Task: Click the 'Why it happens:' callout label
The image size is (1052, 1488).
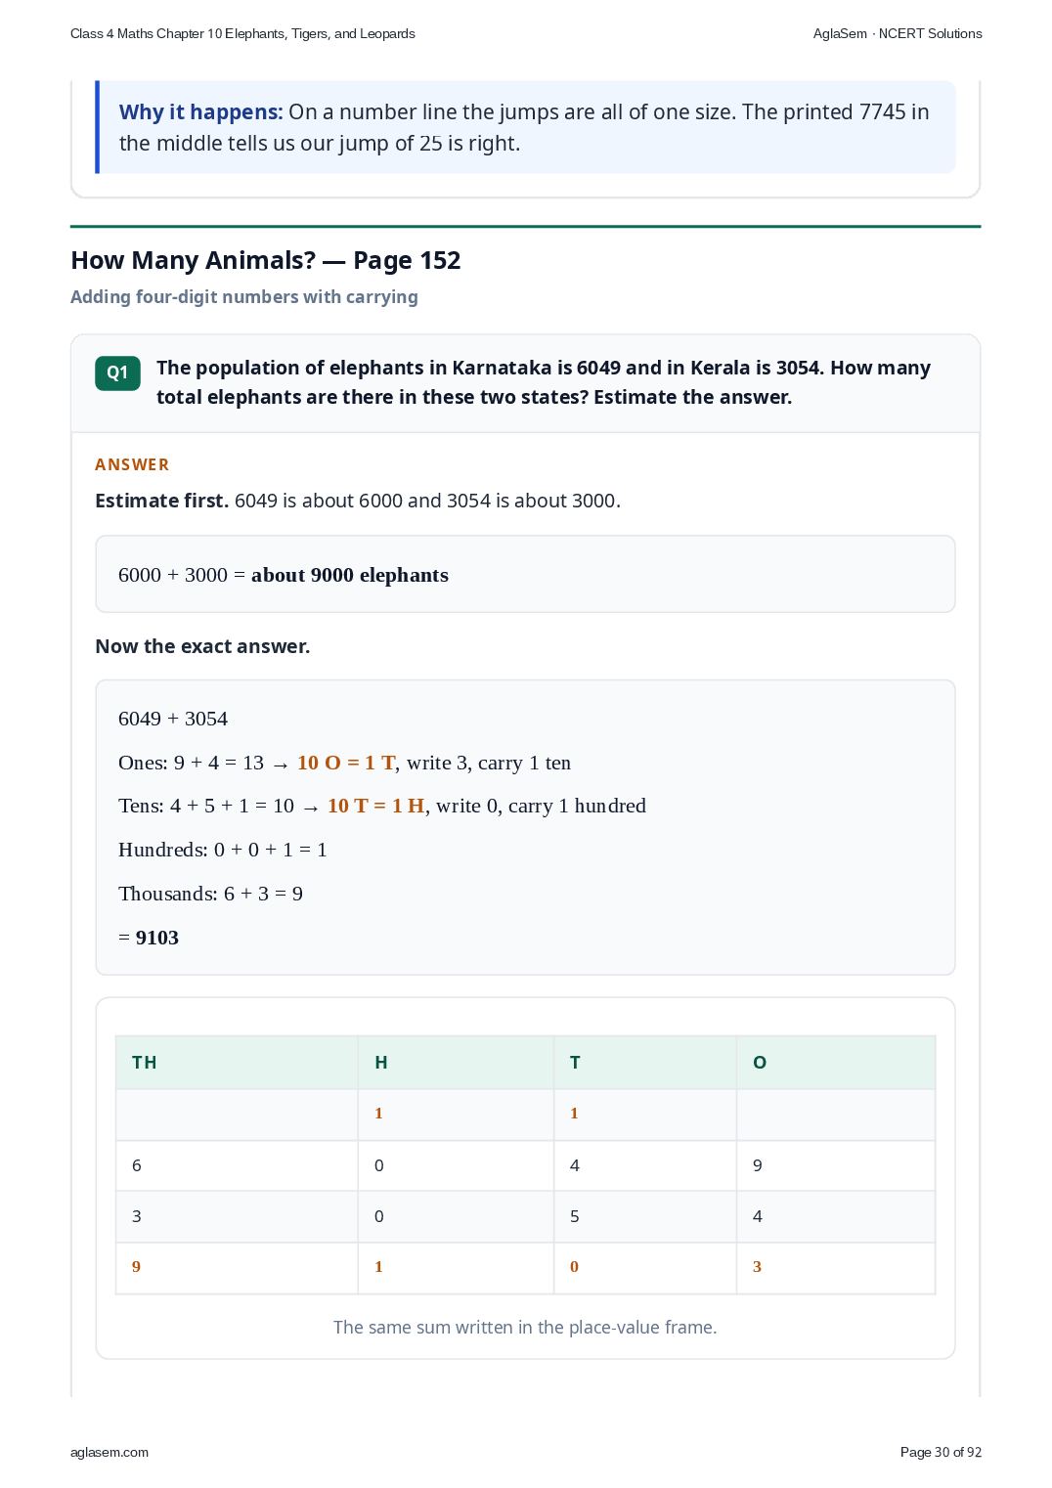Action: point(200,111)
